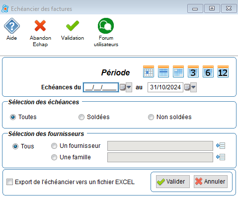This screenshot has height=197, width=238.
Task: Click the Annuler button
Action: pyautogui.click(x=211, y=182)
